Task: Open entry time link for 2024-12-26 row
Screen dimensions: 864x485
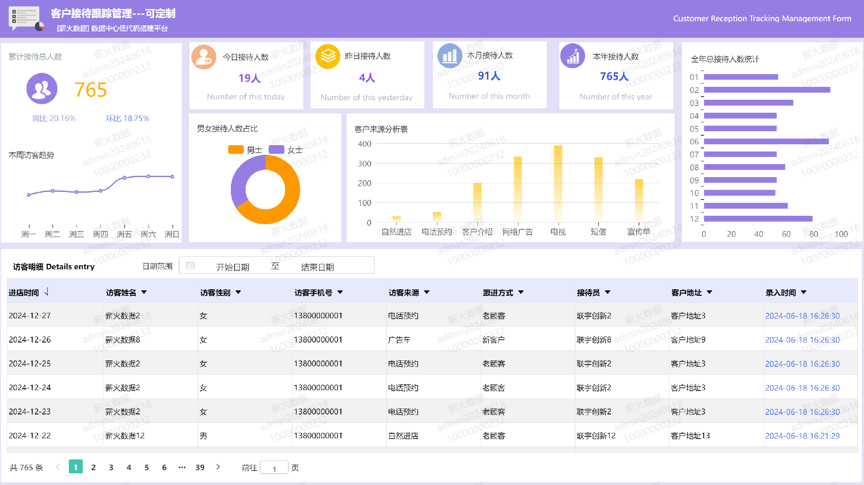Action: coord(802,340)
